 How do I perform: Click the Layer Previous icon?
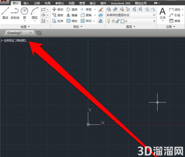click(128, 9)
